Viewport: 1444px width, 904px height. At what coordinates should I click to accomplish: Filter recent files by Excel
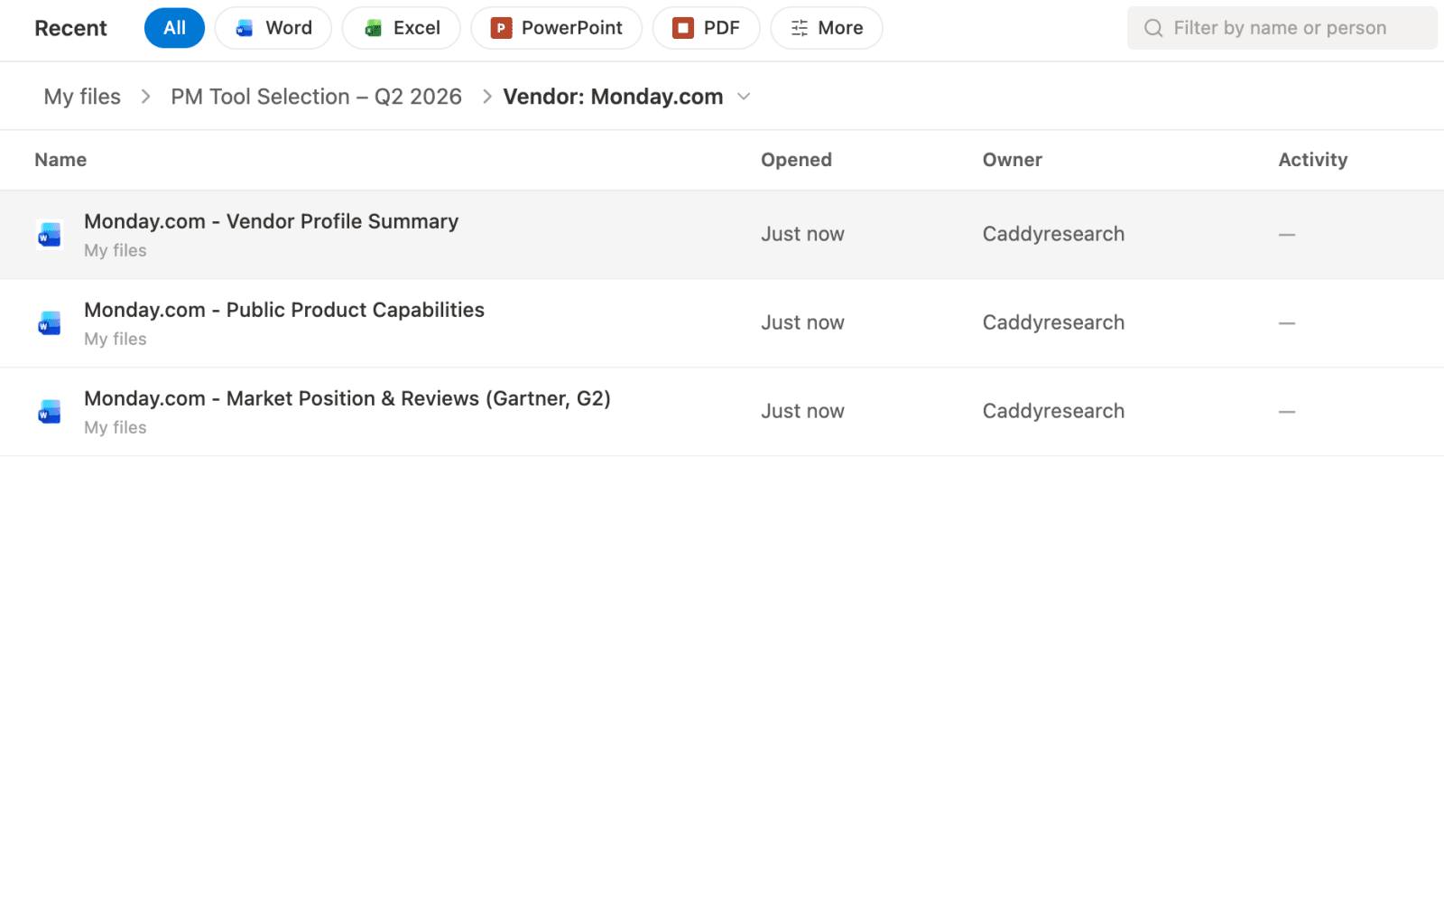pos(402,28)
